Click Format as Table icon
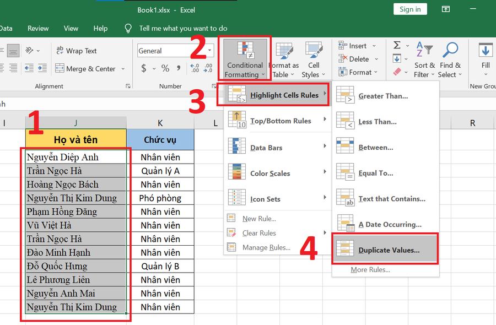The image size is (496, 325). 284,51
